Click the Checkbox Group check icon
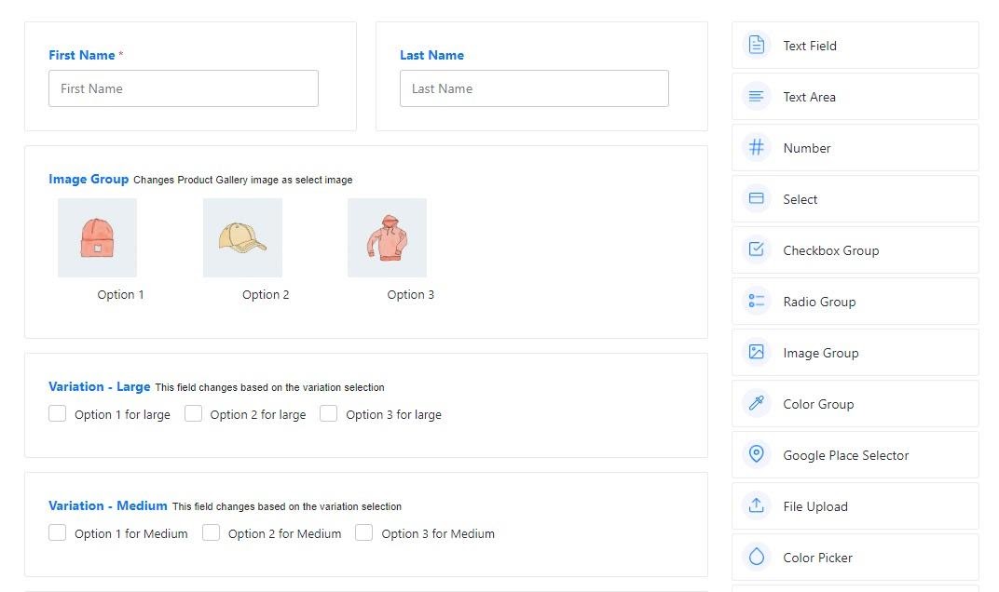The image size is (999, 592). tap(757, 249)
